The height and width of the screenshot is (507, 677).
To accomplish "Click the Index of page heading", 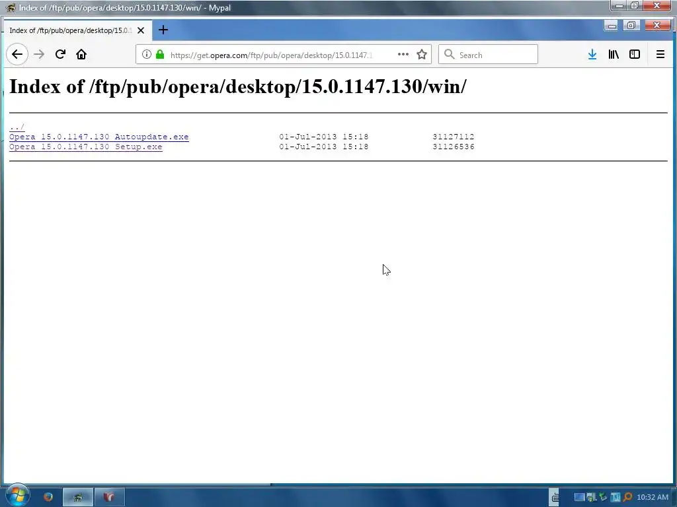I will point(238,86).
